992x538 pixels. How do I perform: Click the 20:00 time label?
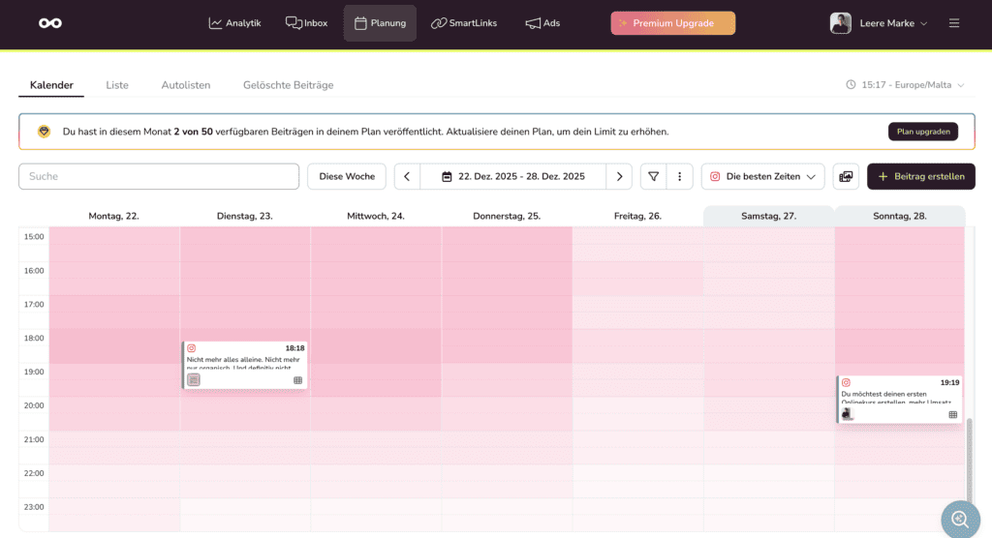click(34, 405)
